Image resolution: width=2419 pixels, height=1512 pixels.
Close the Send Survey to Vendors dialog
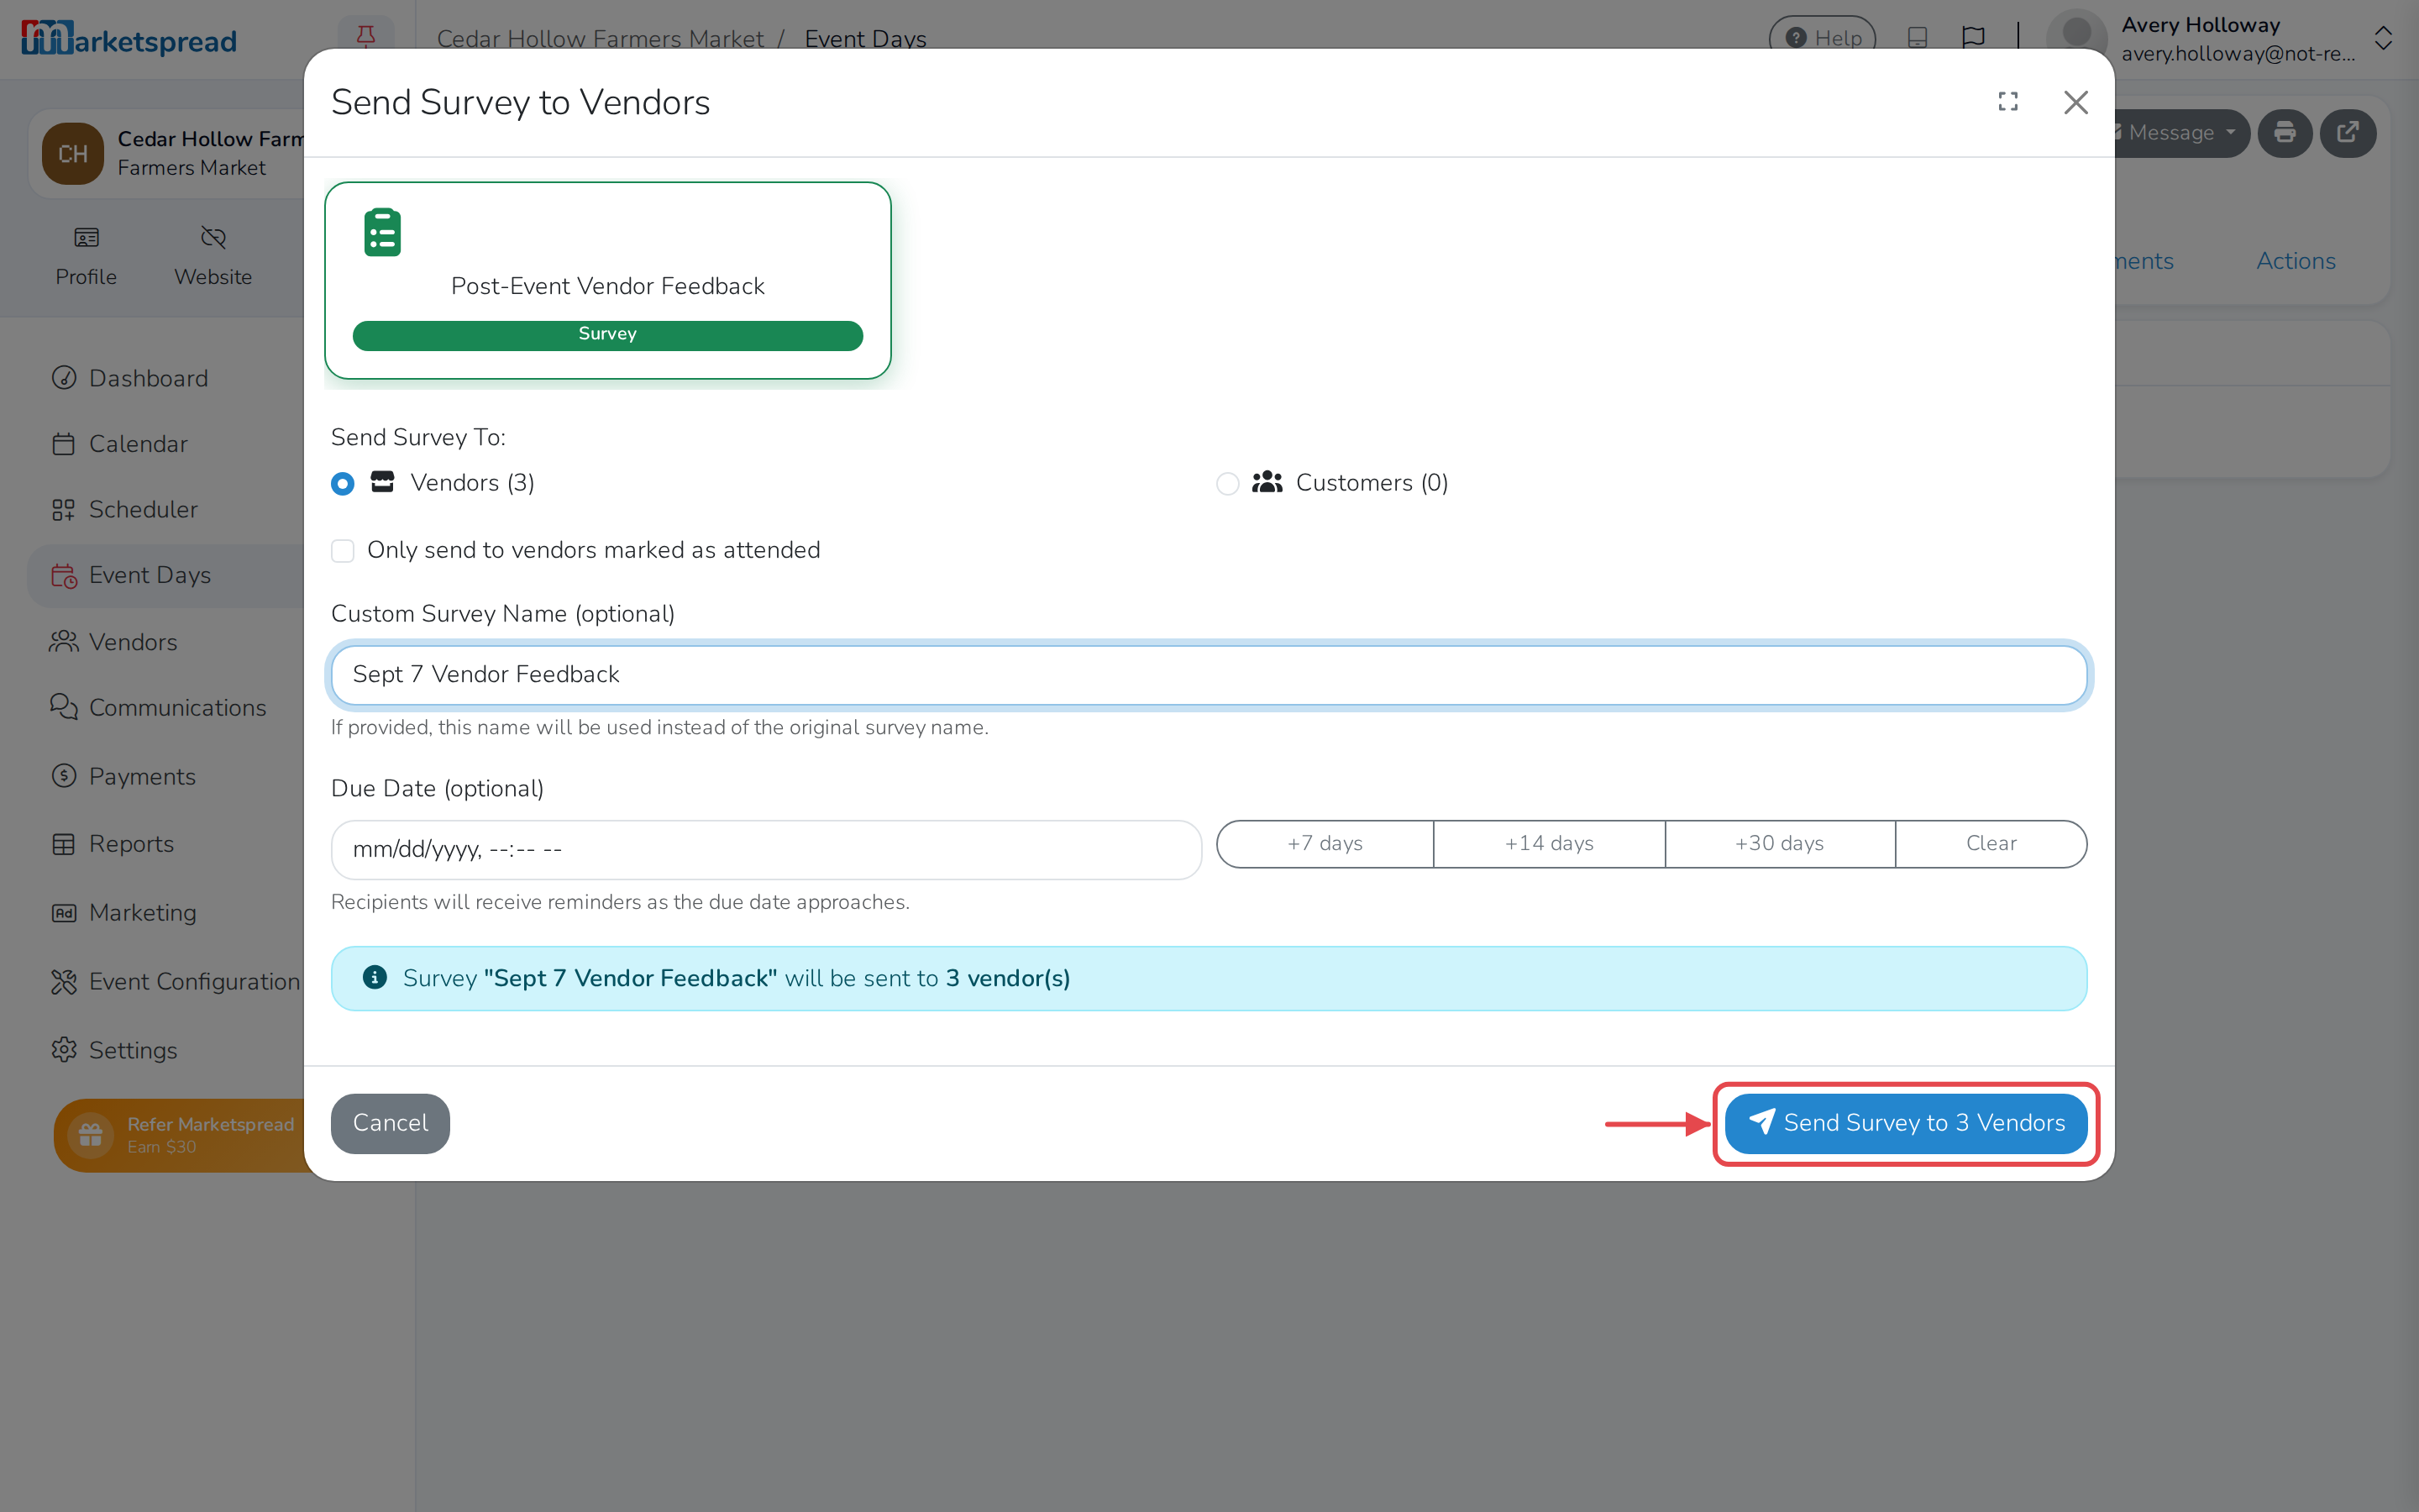coord(2075,102)
